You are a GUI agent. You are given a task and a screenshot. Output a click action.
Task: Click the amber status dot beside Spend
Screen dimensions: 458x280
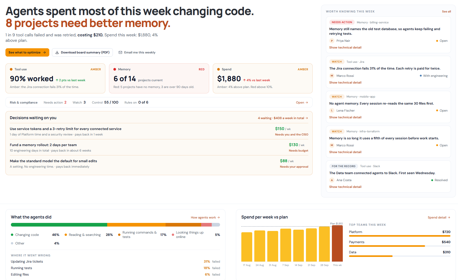tap(218, 69)
